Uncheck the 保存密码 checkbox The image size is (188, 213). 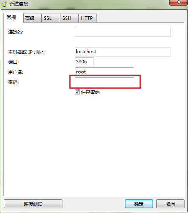pyautogui.click(x=77, y=92)
